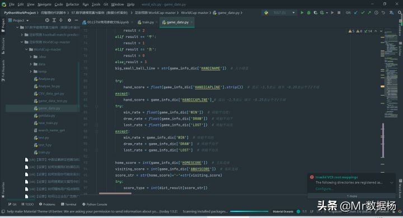Open Search Everywhere magnifier icon

[400, 13]
